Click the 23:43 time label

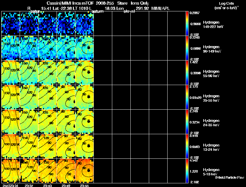(48, 185)
